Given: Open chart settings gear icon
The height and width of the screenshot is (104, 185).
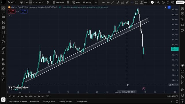Looking at the screenshot, I should tap(163, 2).
